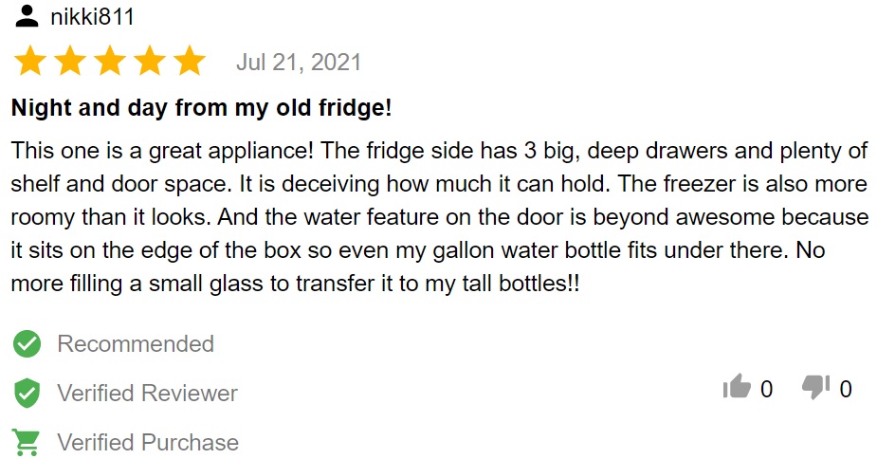This screenshot has width=877, height=459.
Task: Open the nikki811 reviewer profile name
Action: coord(92,17)
